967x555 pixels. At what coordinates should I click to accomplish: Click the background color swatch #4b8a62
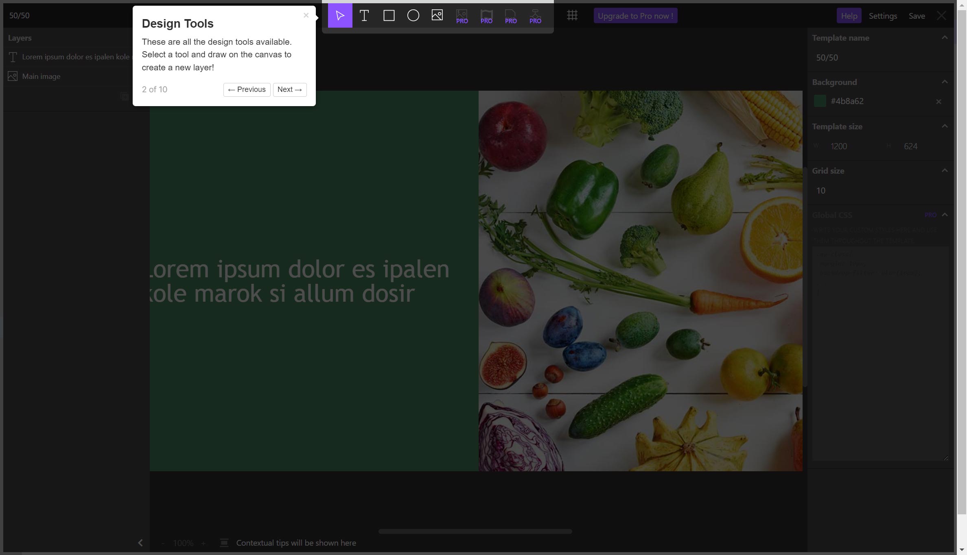[x=820, y=101]
